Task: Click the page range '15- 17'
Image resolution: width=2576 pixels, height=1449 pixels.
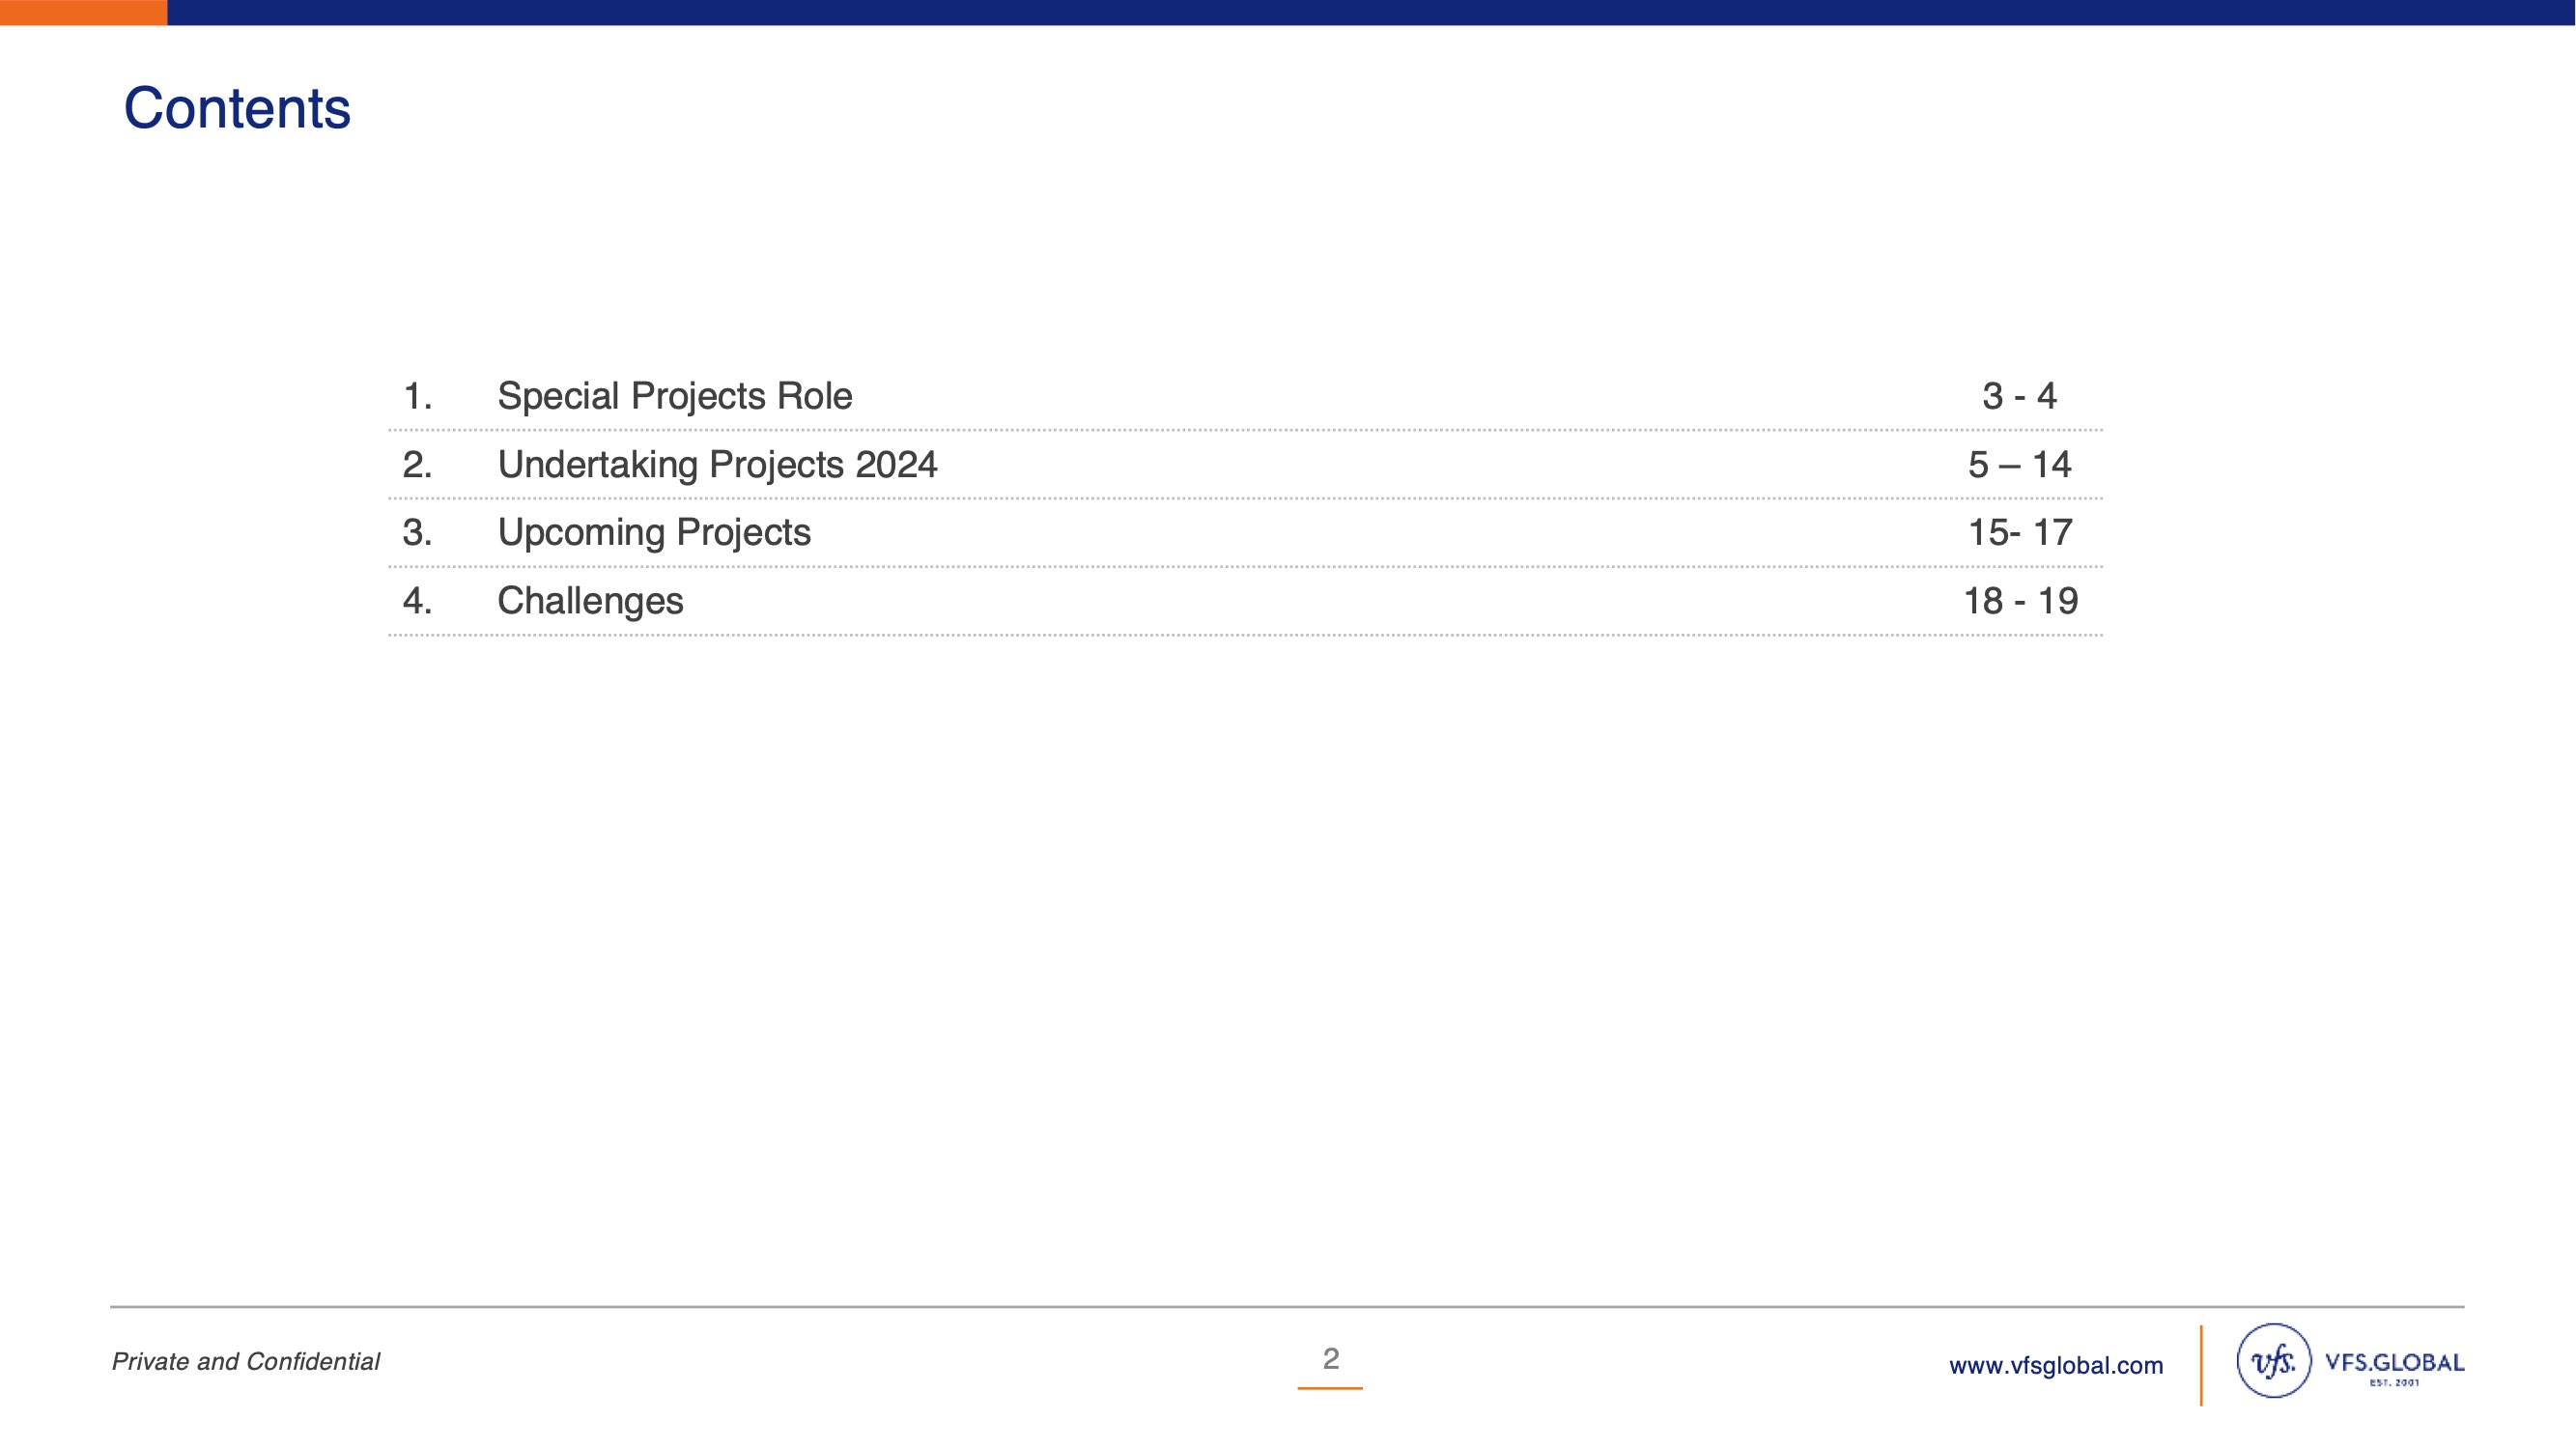Action: (x=2019, y=532)
